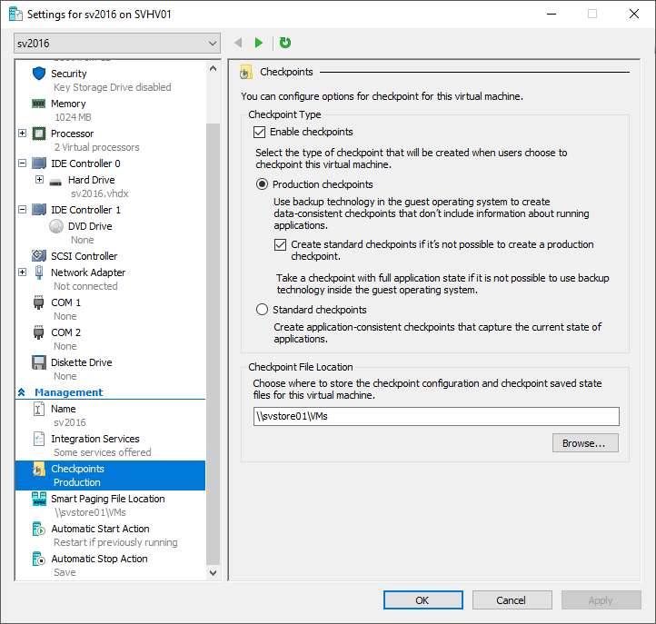Click the Some services offered text
Screen dimensions: 656x624
(x=102, y=452)
